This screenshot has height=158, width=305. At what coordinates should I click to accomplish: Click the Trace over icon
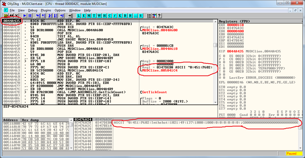tap(56, 16)
